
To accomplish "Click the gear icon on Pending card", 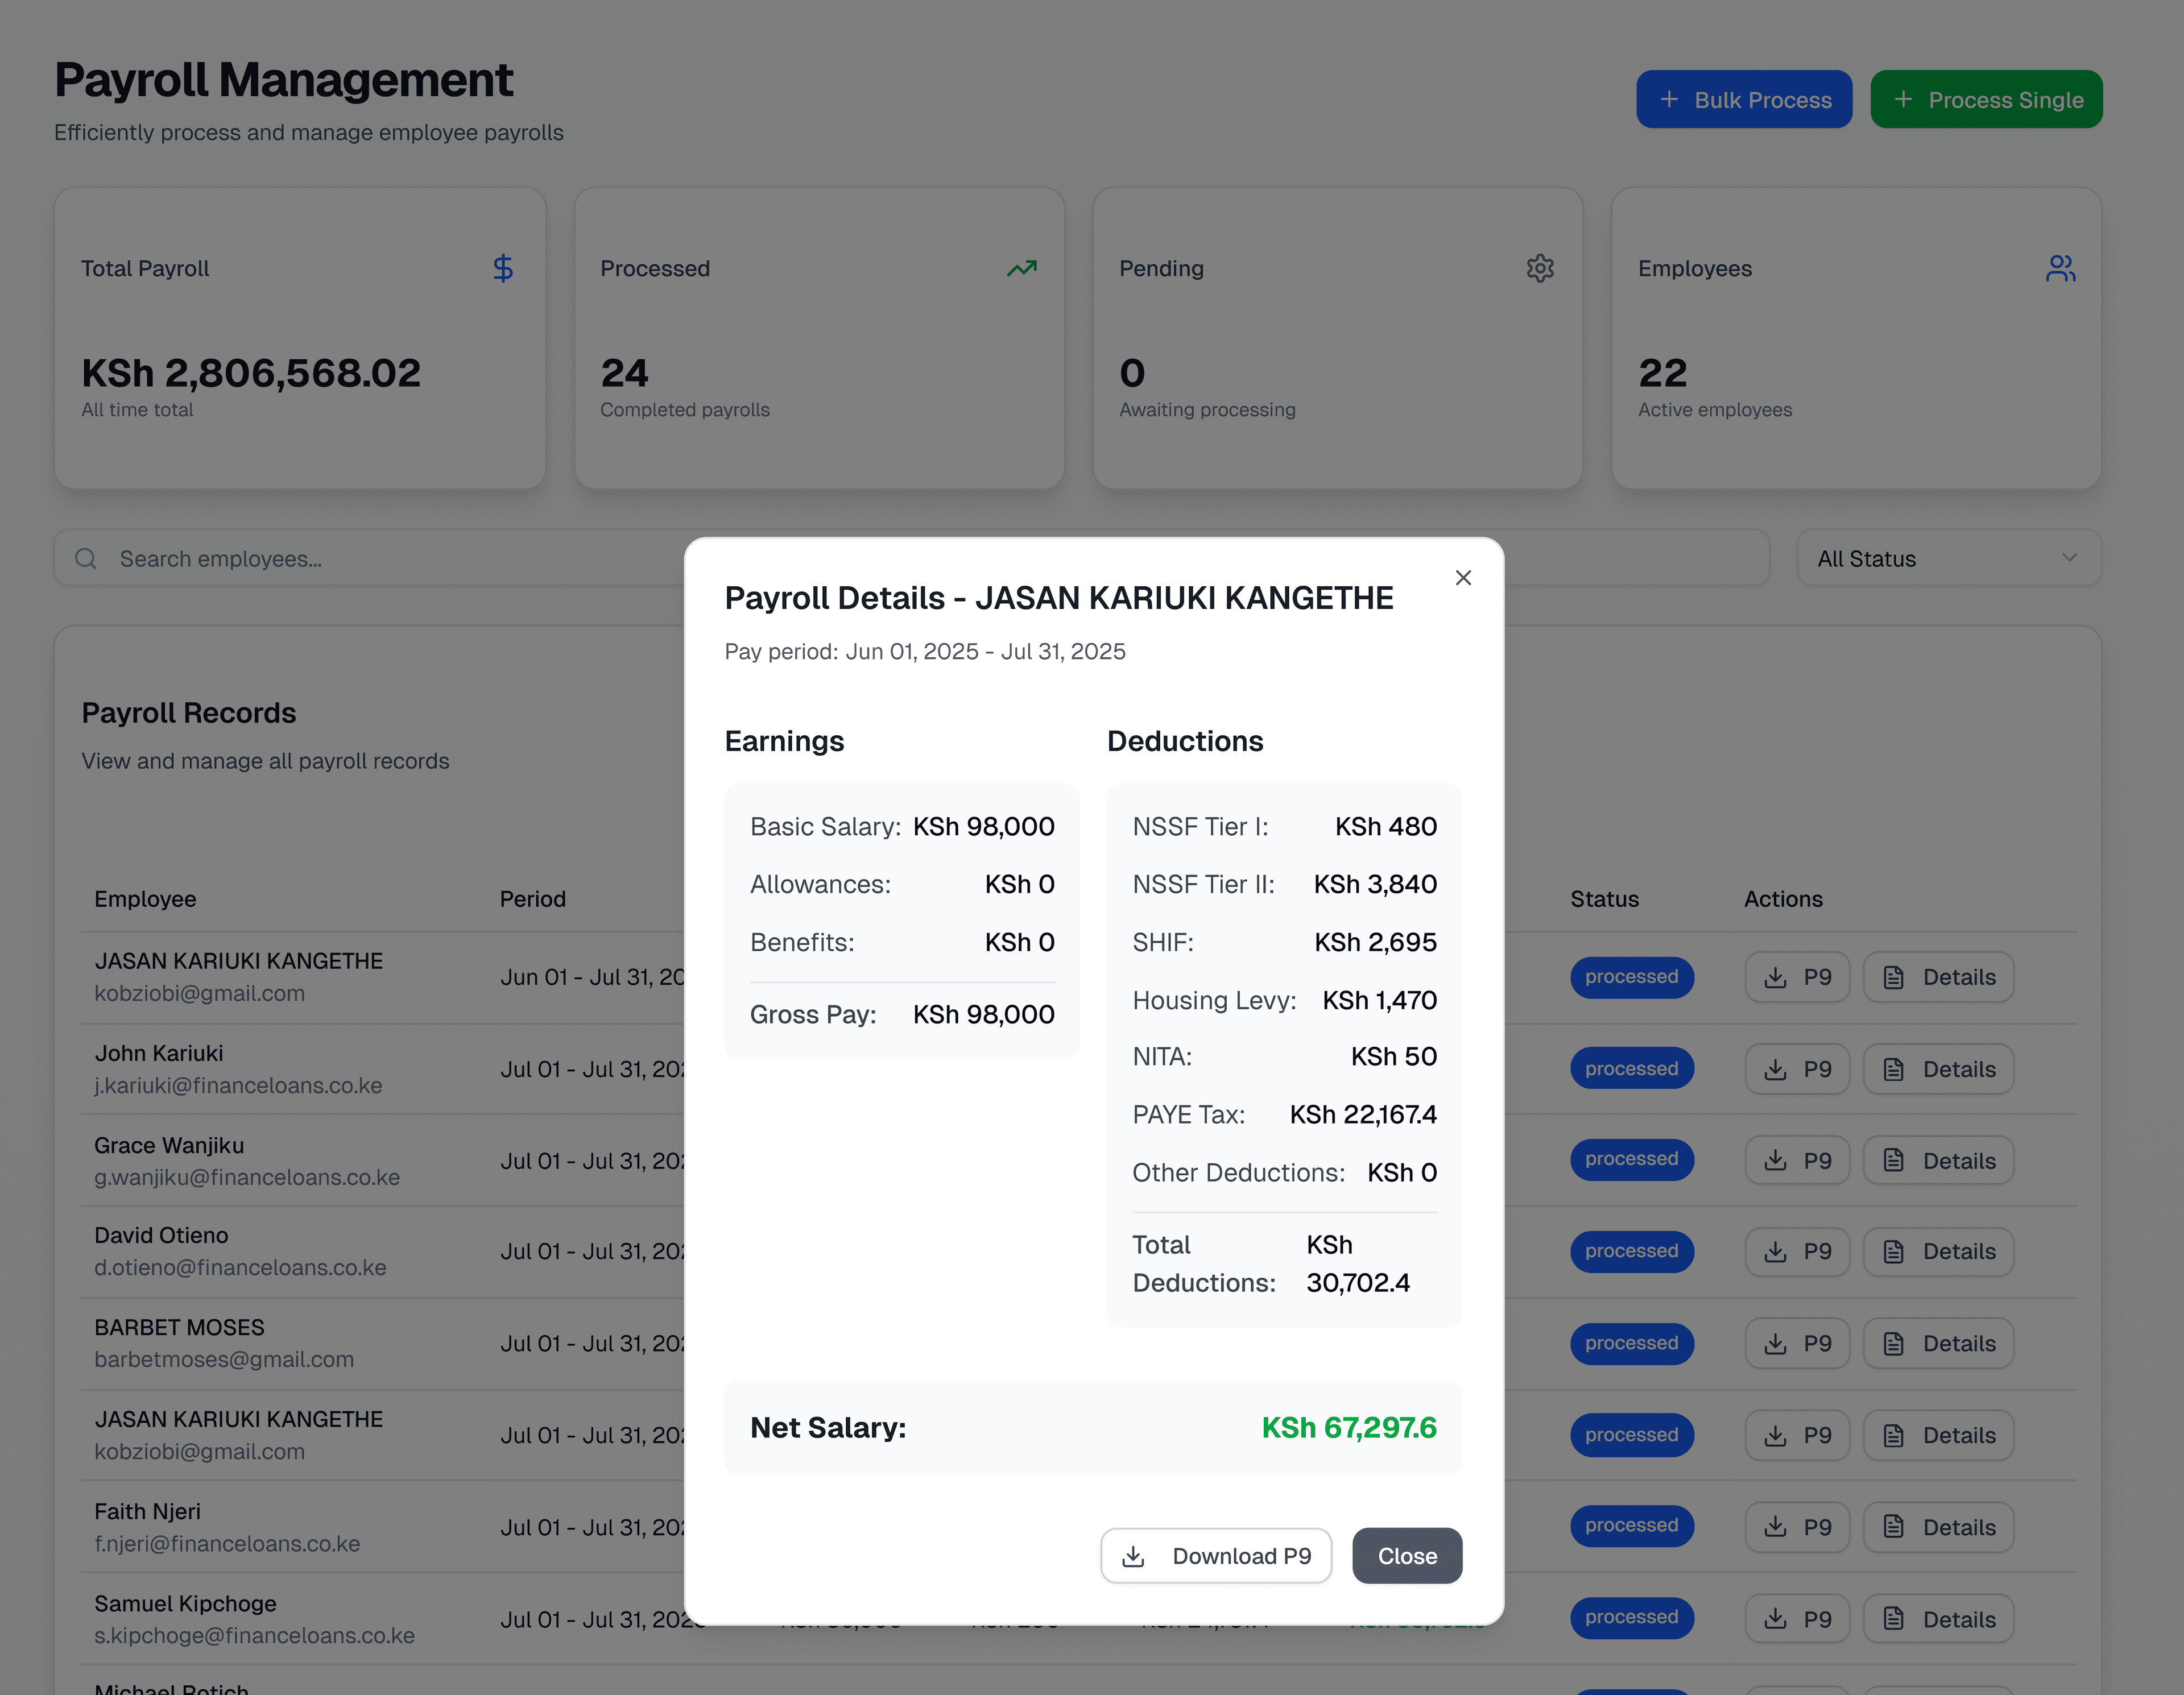I will [1540, 268].
